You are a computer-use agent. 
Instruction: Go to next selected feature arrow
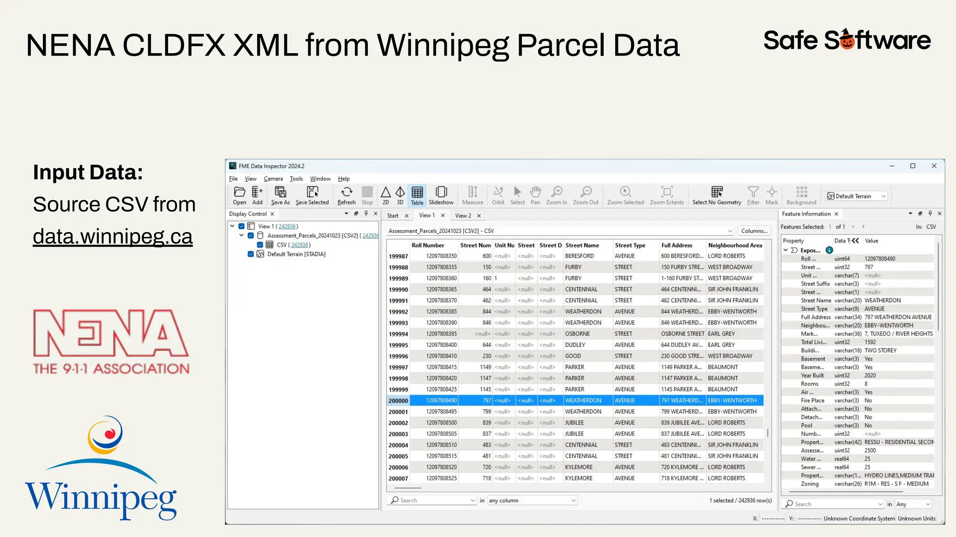pos(863,227)
